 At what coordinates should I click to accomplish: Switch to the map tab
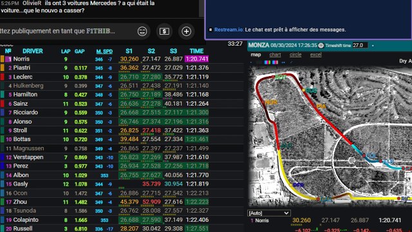coord(256,55)
